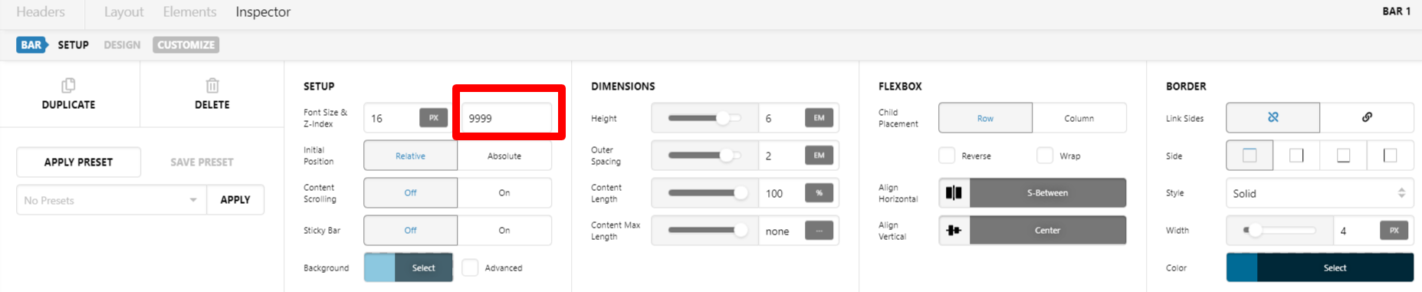1422x292 pixels.
Task: Open the border Style Solid dropdown
Action: click(x=1319, y=193)
